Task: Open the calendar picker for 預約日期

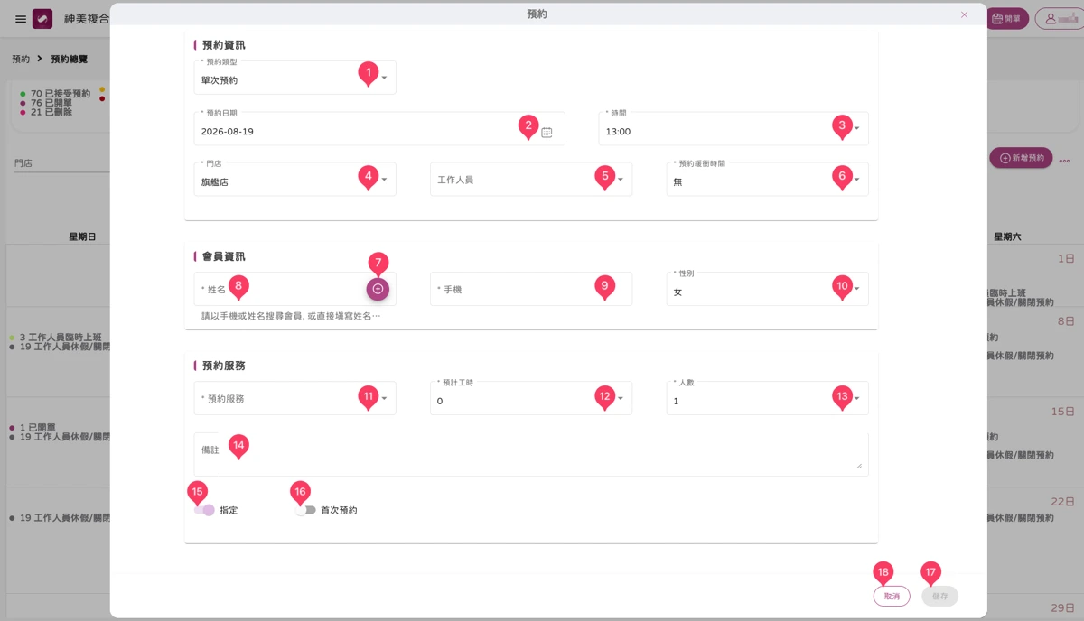Action: click(x=547, y=132)
